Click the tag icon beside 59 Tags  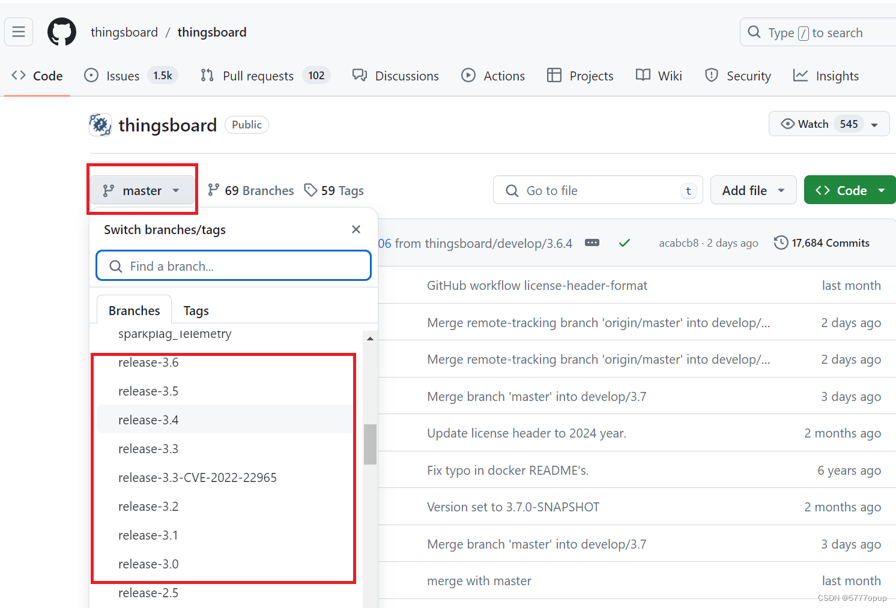(x=310, y=190)
